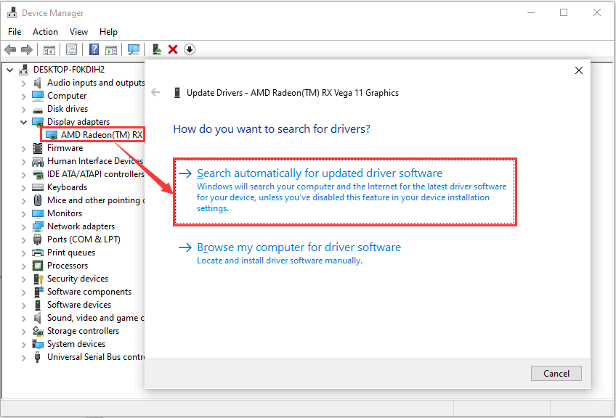Click the Universal Serial Bus connector icon
The image size is (616, 418).
tap(38, 357)
